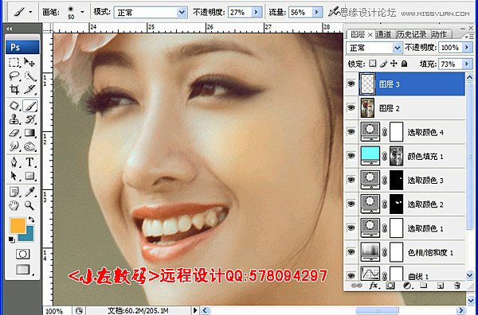
Task: Toggle visibility of 选取颜色 3 layer
Action: click(x=351, y=180)
